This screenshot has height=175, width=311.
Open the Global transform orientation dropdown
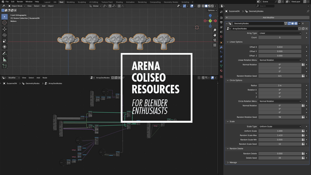tap(95, 6)
